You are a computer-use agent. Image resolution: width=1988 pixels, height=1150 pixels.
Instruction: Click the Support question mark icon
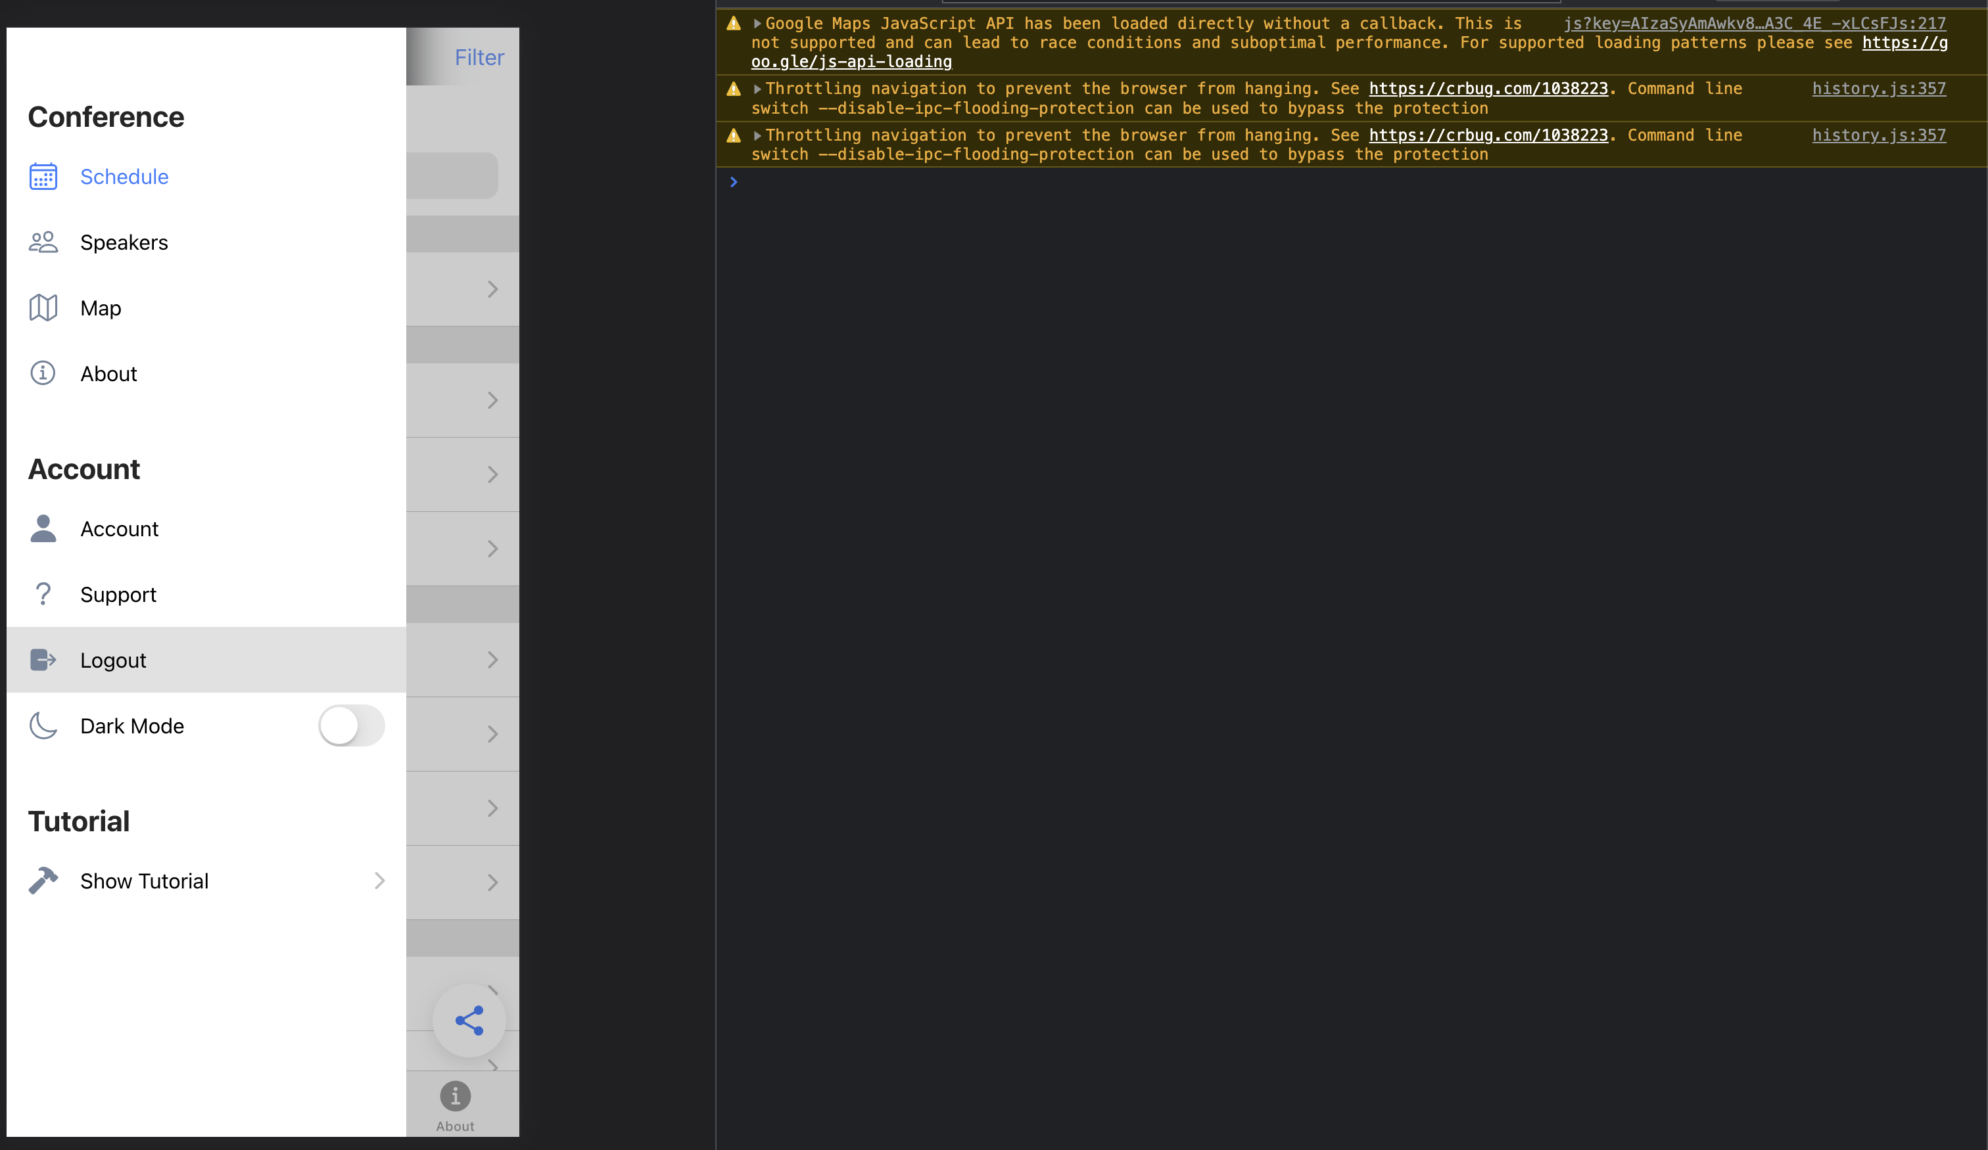click(x=43, y=594)
